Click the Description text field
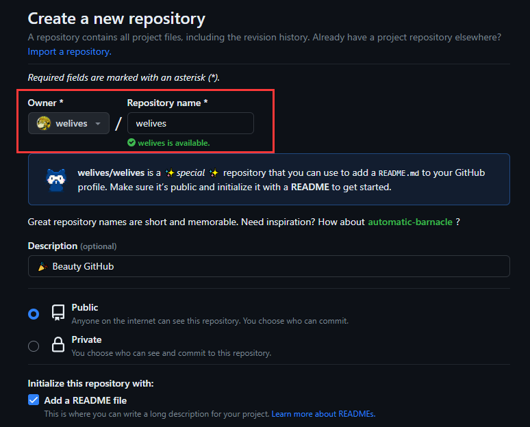The height and width of the screenshot is (427, 530). [268, 266]
